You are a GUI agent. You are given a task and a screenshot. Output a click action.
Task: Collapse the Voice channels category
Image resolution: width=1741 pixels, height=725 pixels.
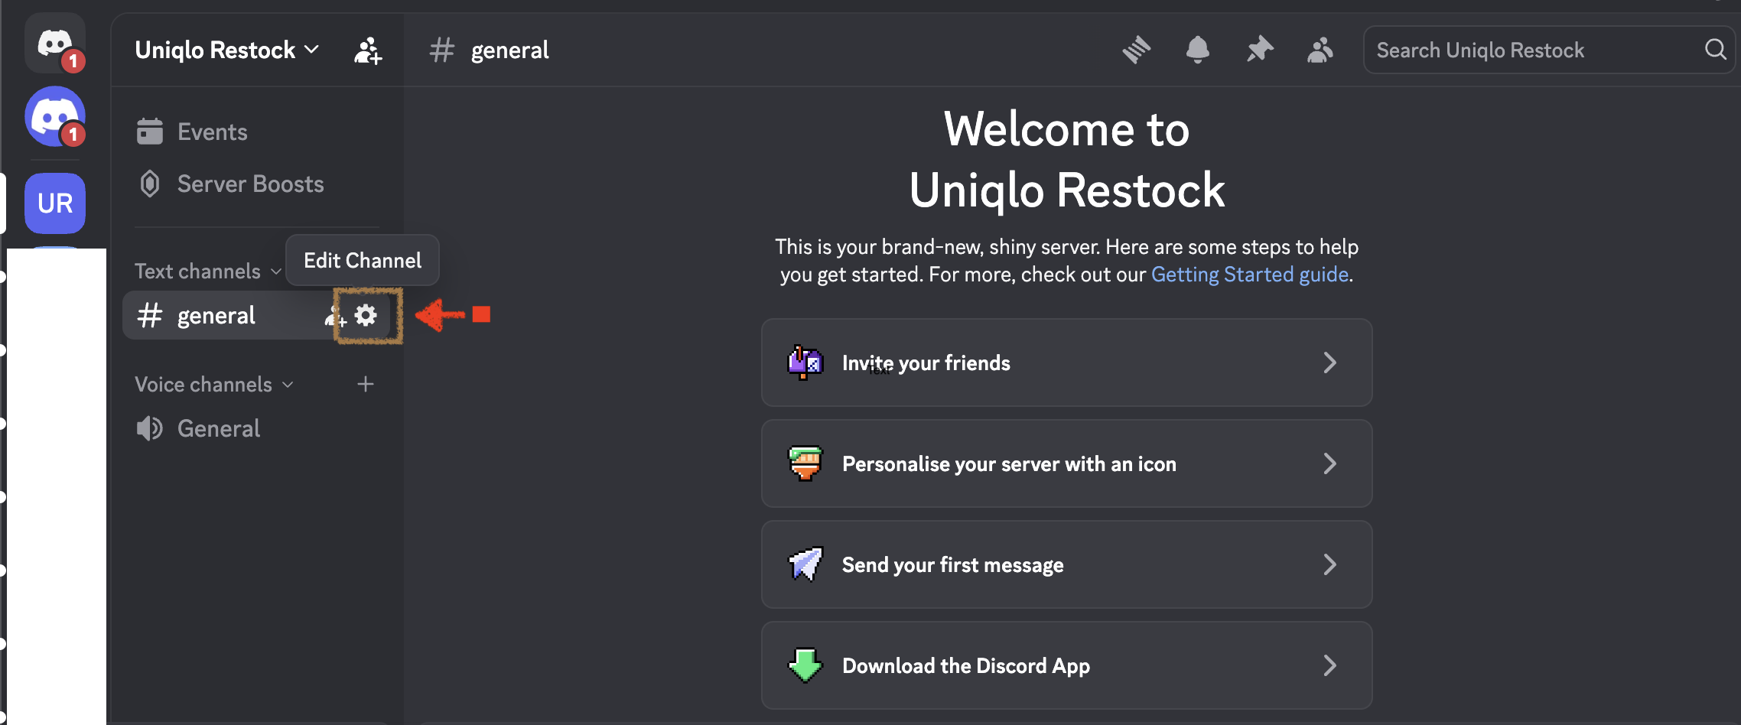point(213,385)
